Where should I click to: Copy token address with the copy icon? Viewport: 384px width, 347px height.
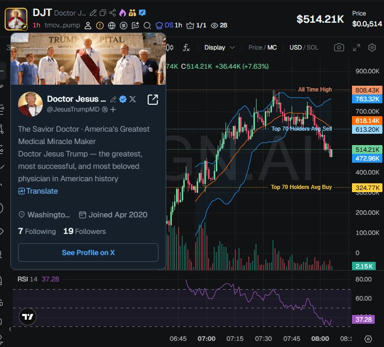[x=102, y=12]
